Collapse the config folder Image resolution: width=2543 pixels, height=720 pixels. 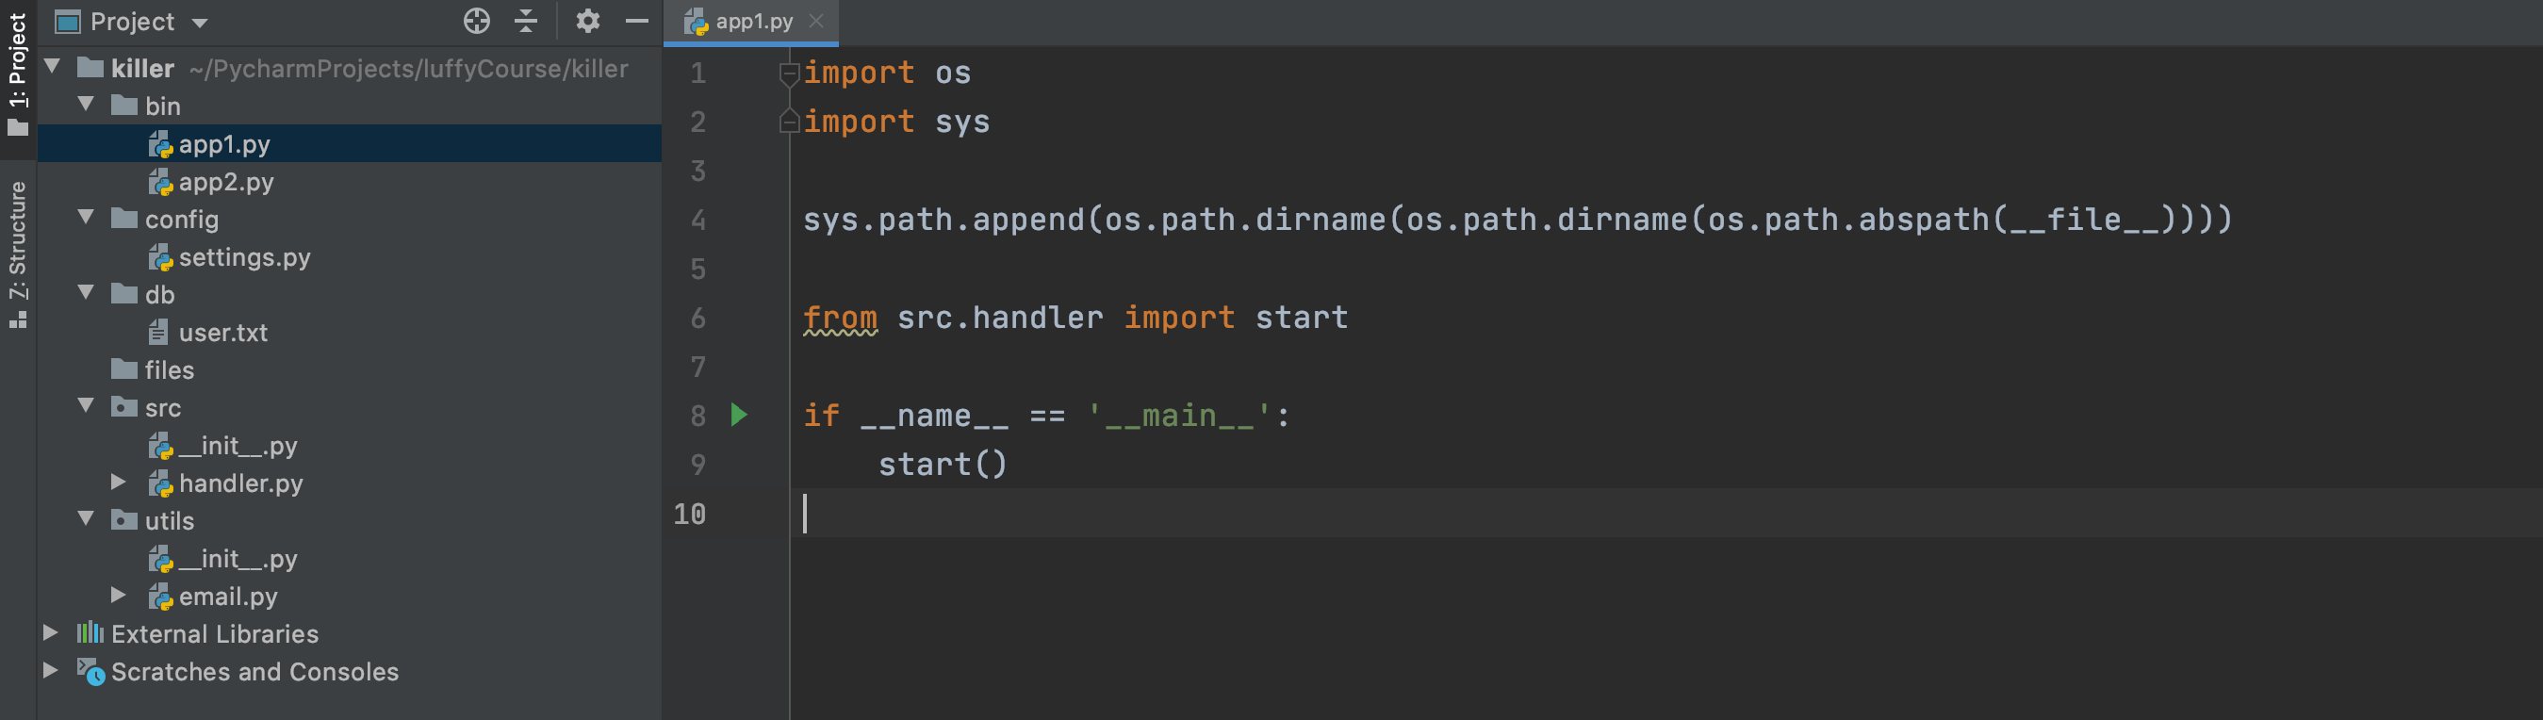coord(87,219)
